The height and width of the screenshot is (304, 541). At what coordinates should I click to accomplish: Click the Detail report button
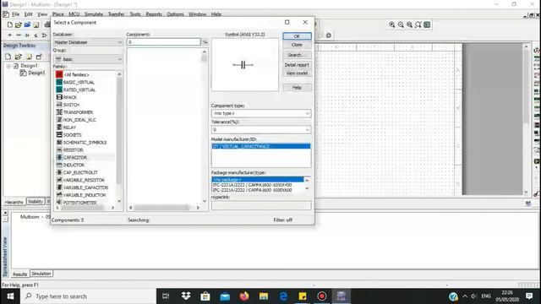pyautogui.click(x=297, y=65)
